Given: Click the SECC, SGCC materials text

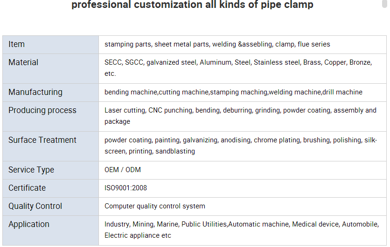Looking at the screenshot, I should click(x=238, y=68).
